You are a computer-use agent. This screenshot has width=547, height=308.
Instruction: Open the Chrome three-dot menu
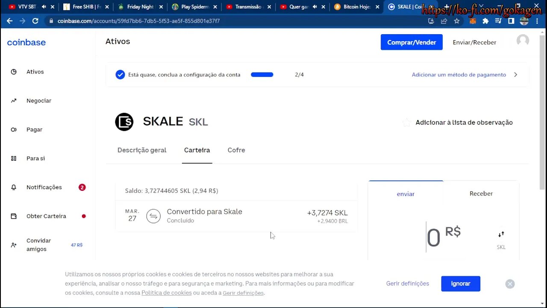click(537, 21)
